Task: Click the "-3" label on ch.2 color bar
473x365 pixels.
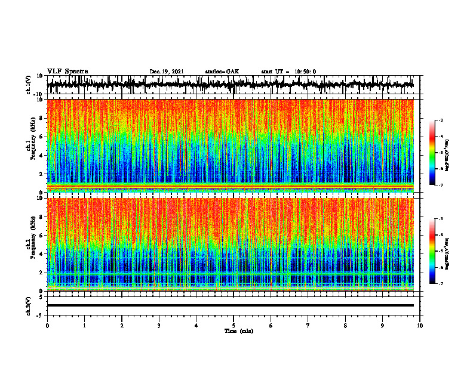Action: (x=441, y=219)
